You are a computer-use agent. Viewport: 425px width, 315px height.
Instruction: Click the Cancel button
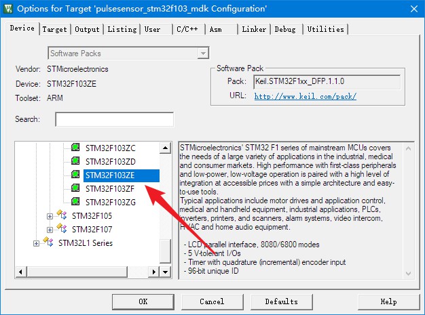click(212, 301)
